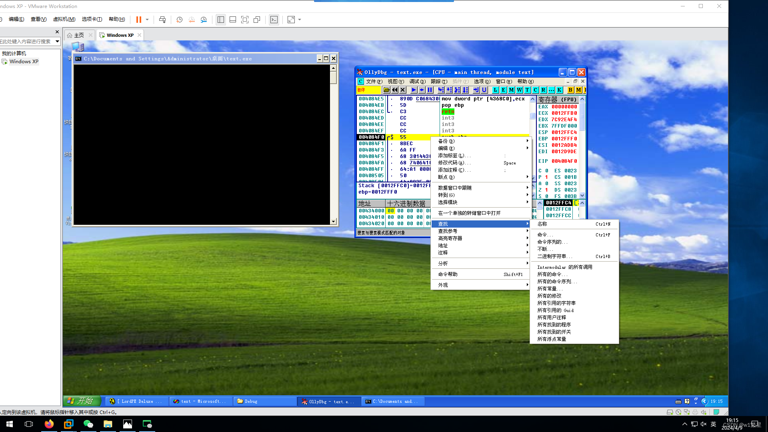Viewport: 768px width, 432px height.
Task: Take VM snapshot icon in VMware toolbar
Action: click(x=180, y=20)
